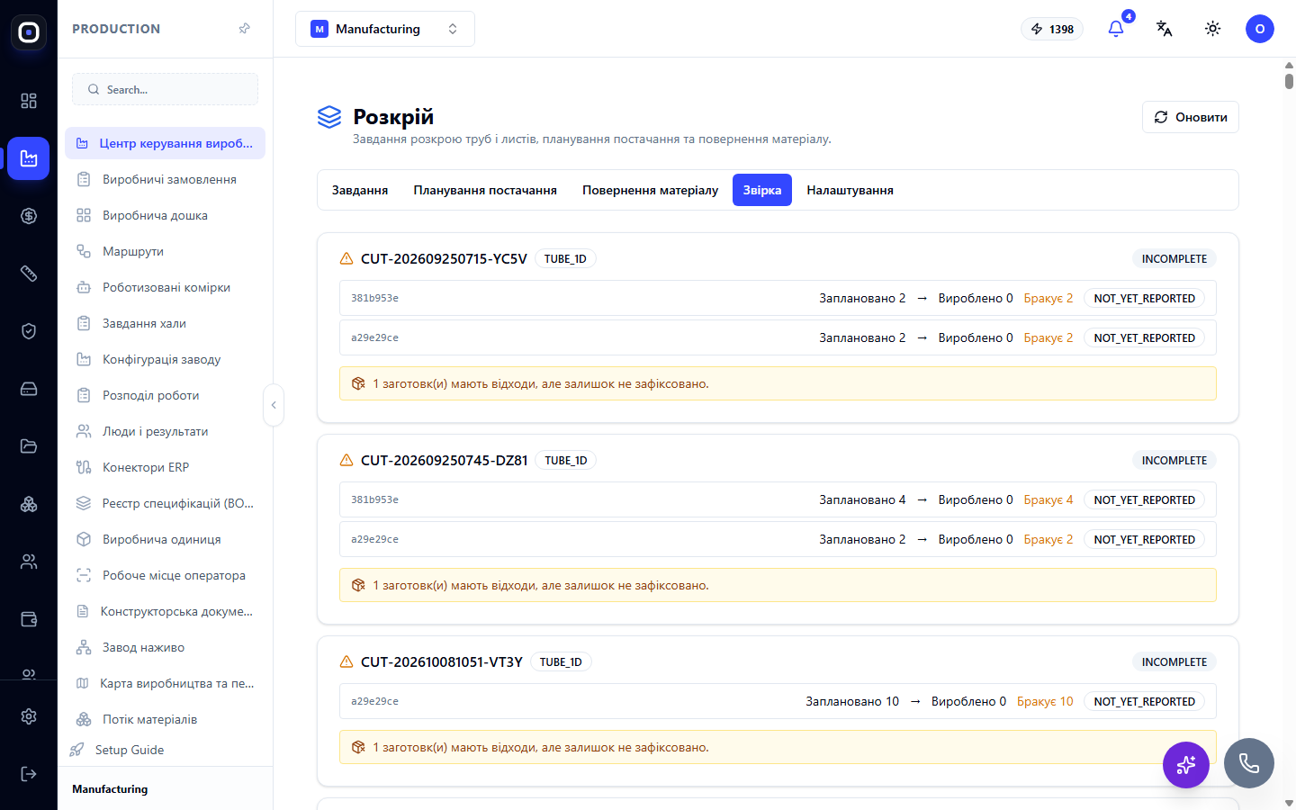Switch to the Планування постачання tab
The height and width of the screenshot is (810, 1296).
click(485, 190)
